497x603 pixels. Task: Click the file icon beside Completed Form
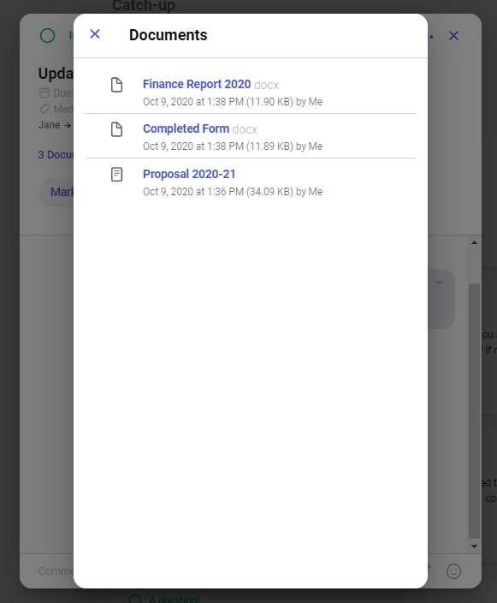[116, 129]
